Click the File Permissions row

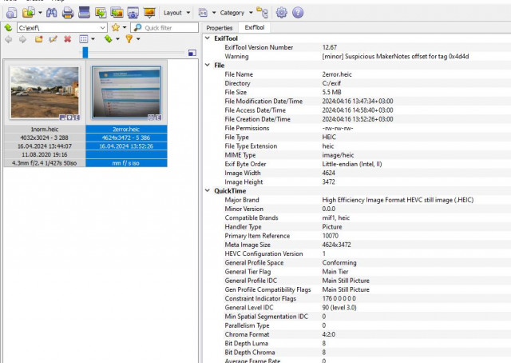(357, 128)
